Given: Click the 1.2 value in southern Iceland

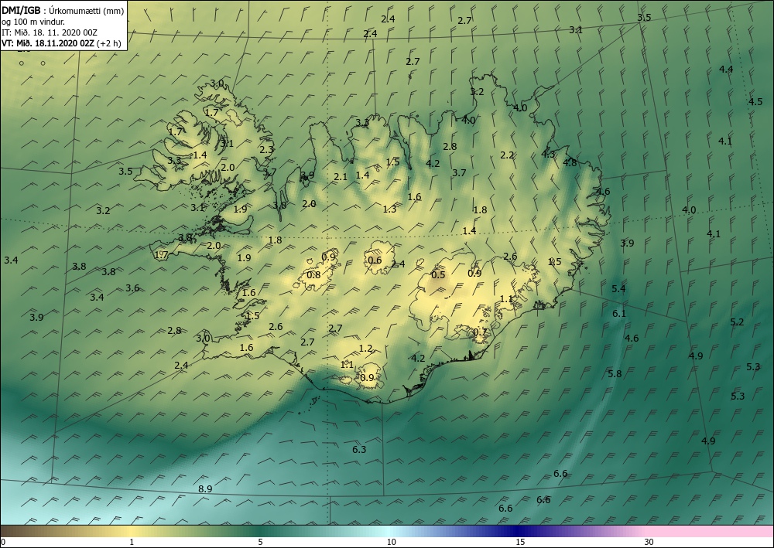Looking at the screenshot, I should [365, 349].
